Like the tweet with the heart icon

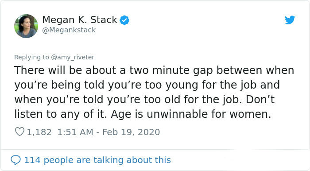coord(19,132)
